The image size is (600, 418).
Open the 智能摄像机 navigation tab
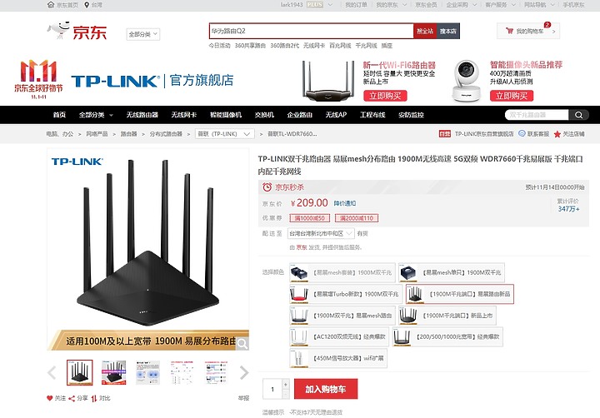[226, 115]
